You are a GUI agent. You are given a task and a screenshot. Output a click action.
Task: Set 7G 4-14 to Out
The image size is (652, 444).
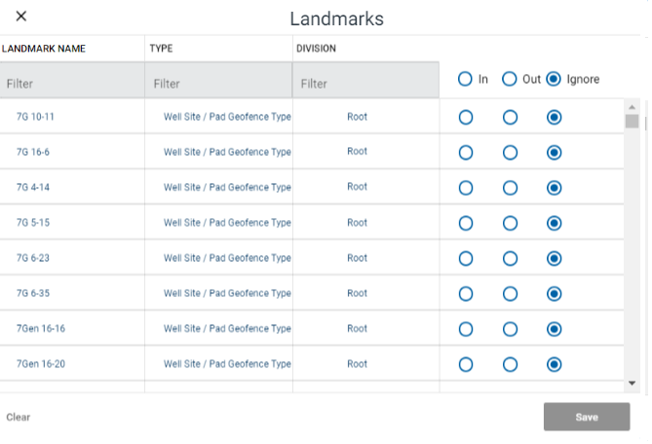coord(510,188)
